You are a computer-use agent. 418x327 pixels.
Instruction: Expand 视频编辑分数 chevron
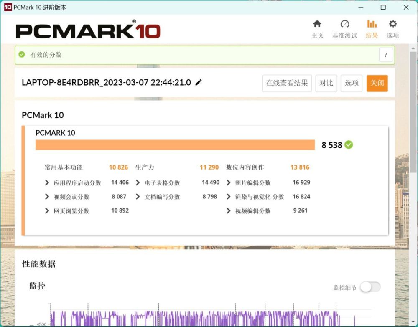[229, 210]
